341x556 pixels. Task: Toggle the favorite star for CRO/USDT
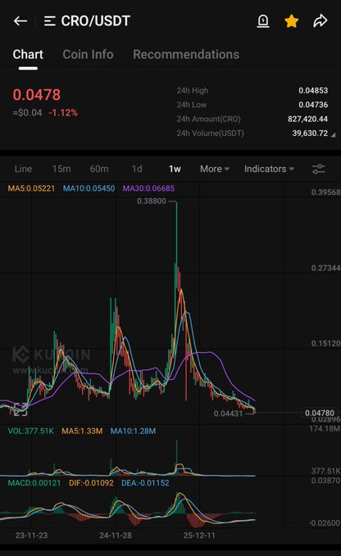291,21
